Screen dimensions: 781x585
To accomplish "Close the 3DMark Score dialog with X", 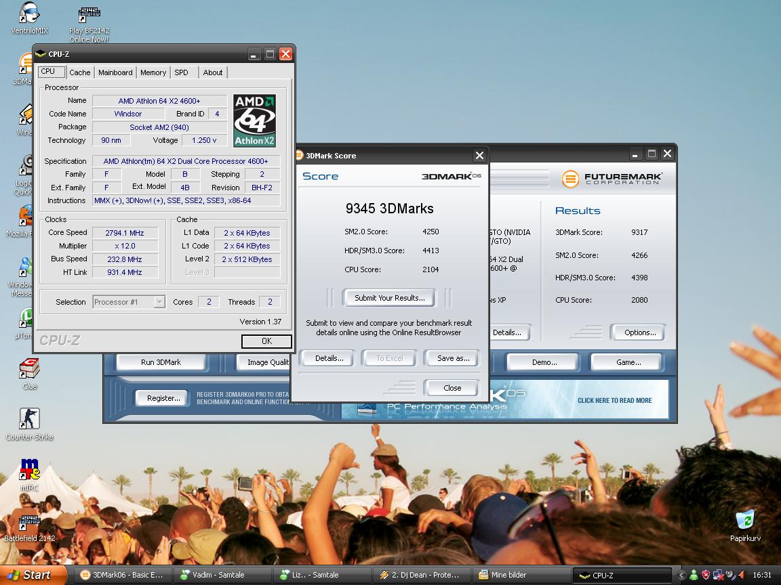I will pyautogui.click(x=479, y=156).
